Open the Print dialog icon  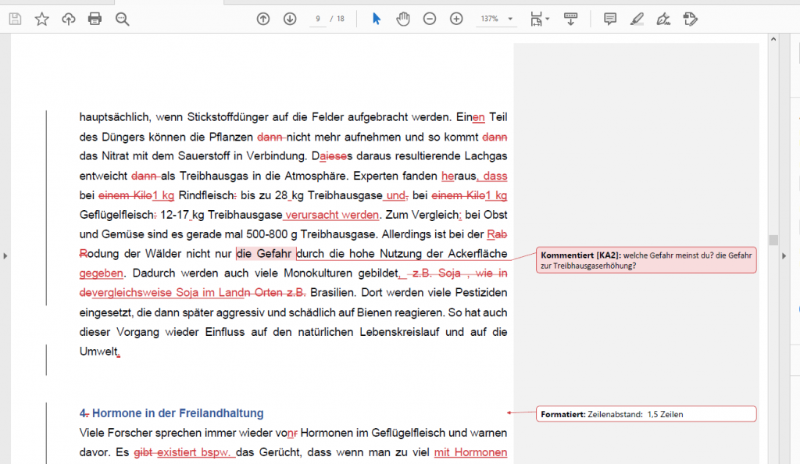point(95,18)
